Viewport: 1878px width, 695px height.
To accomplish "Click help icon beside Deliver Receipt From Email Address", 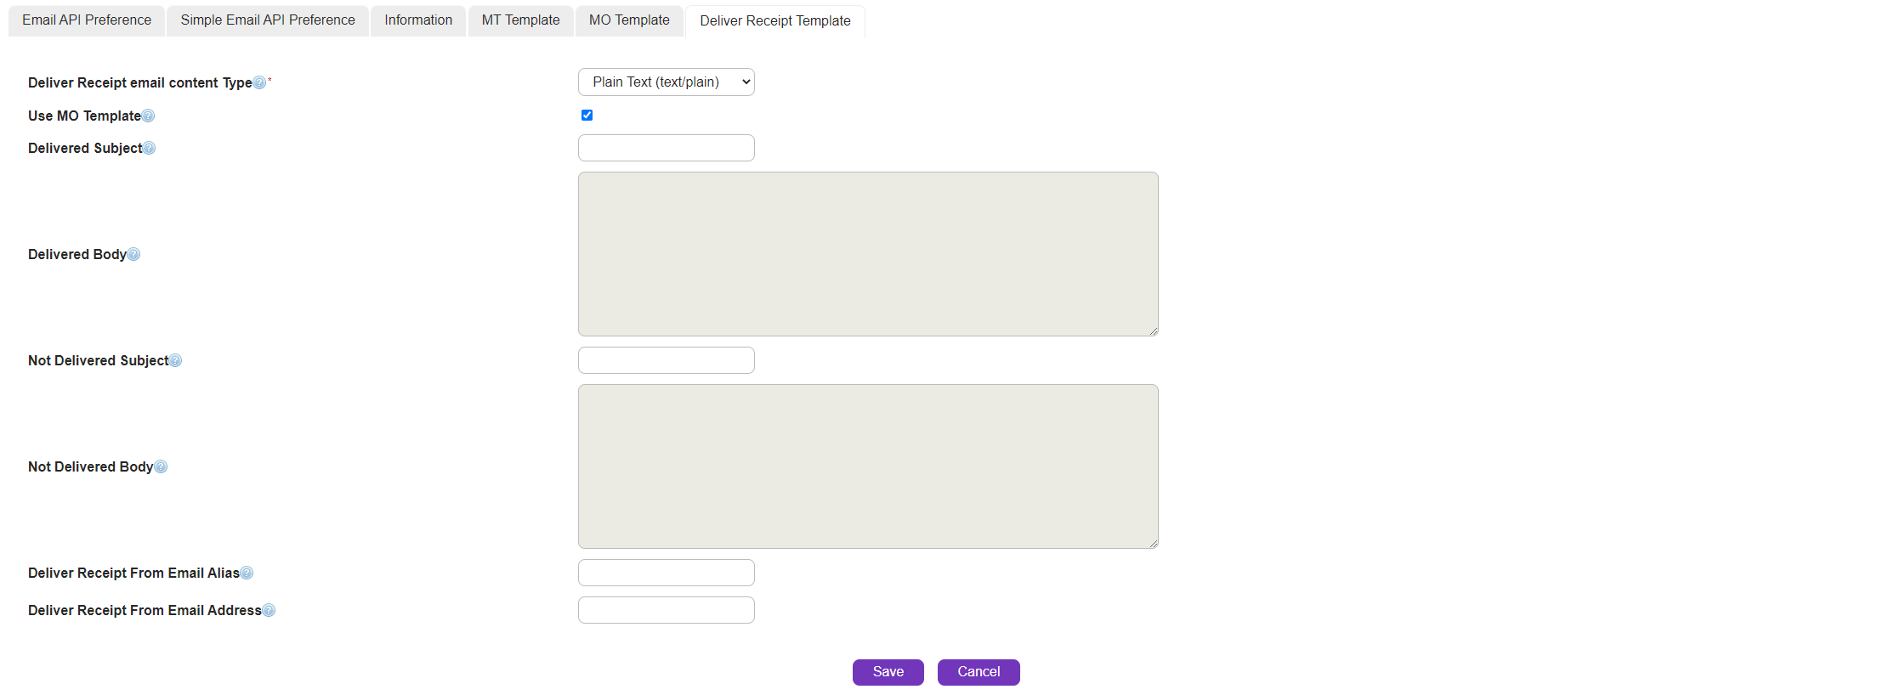I will [x=269, y=610].
